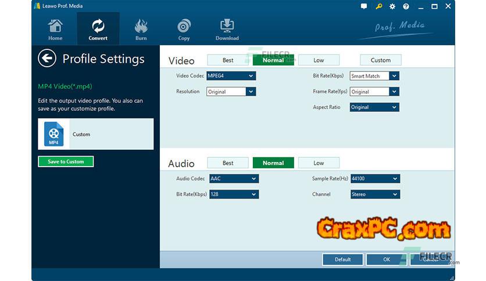
Task: Open the Download module
Action: [x=227, y=30]
